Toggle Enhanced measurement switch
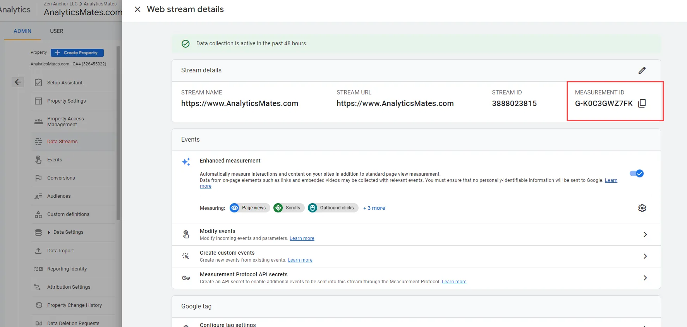This screenshot has height=327, width=687. 637,173
